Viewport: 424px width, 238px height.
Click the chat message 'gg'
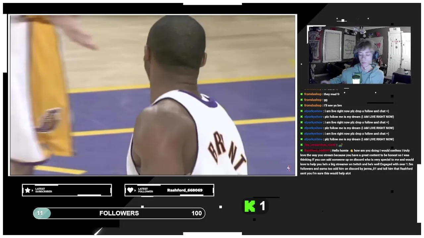coord(326,100)
